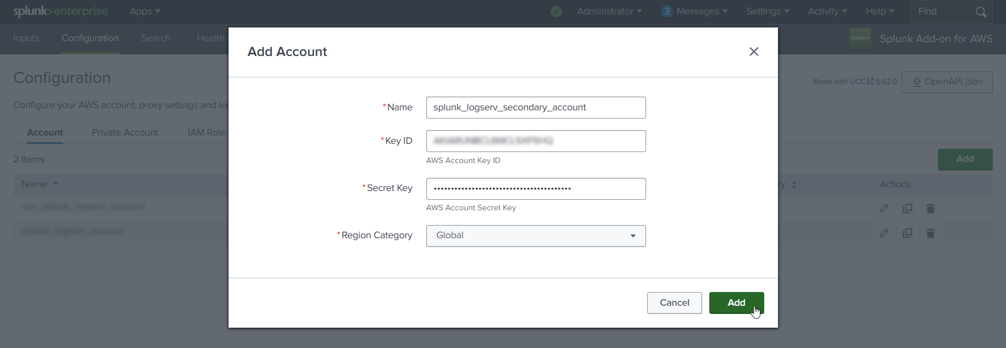The image size is (1006, 348).
Task: Click the search magnifier icon
Action: 981,12
